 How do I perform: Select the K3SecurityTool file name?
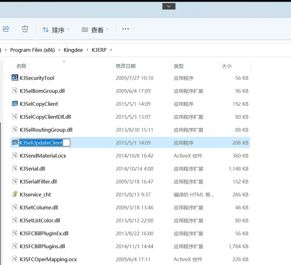(x=37, y=78)
